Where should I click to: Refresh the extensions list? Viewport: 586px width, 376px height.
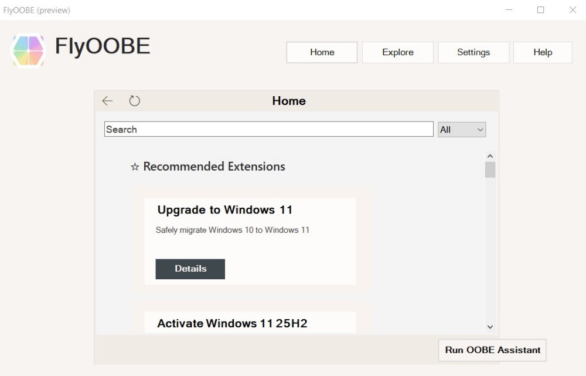134,100
